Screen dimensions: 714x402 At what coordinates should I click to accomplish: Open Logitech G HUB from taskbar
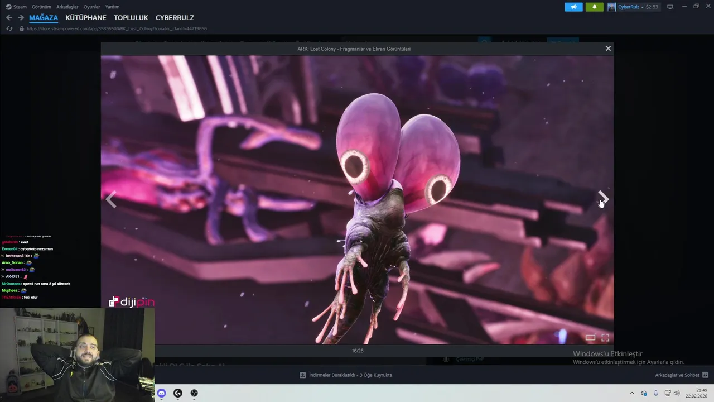(178, 393)
